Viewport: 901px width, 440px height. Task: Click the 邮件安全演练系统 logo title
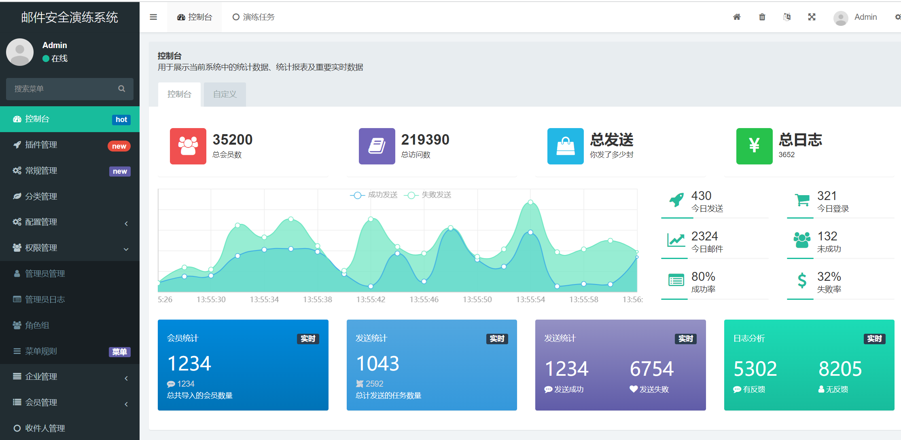coord(70,17)
